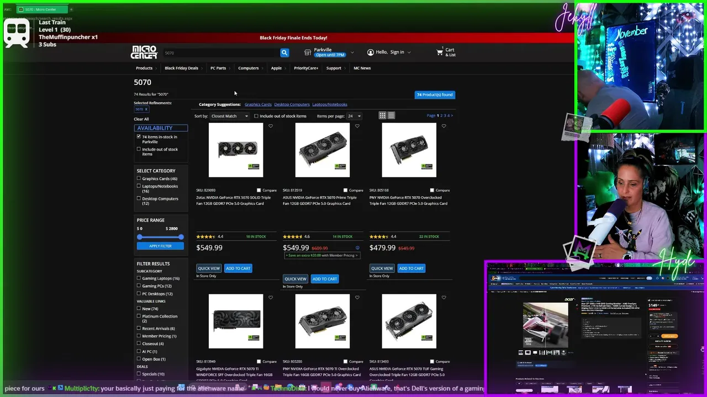The height and width of the screenshot is (397, 707).
Task: Check Compare for PNY RTX 5070 Overclocked
Action: point(432,190)
